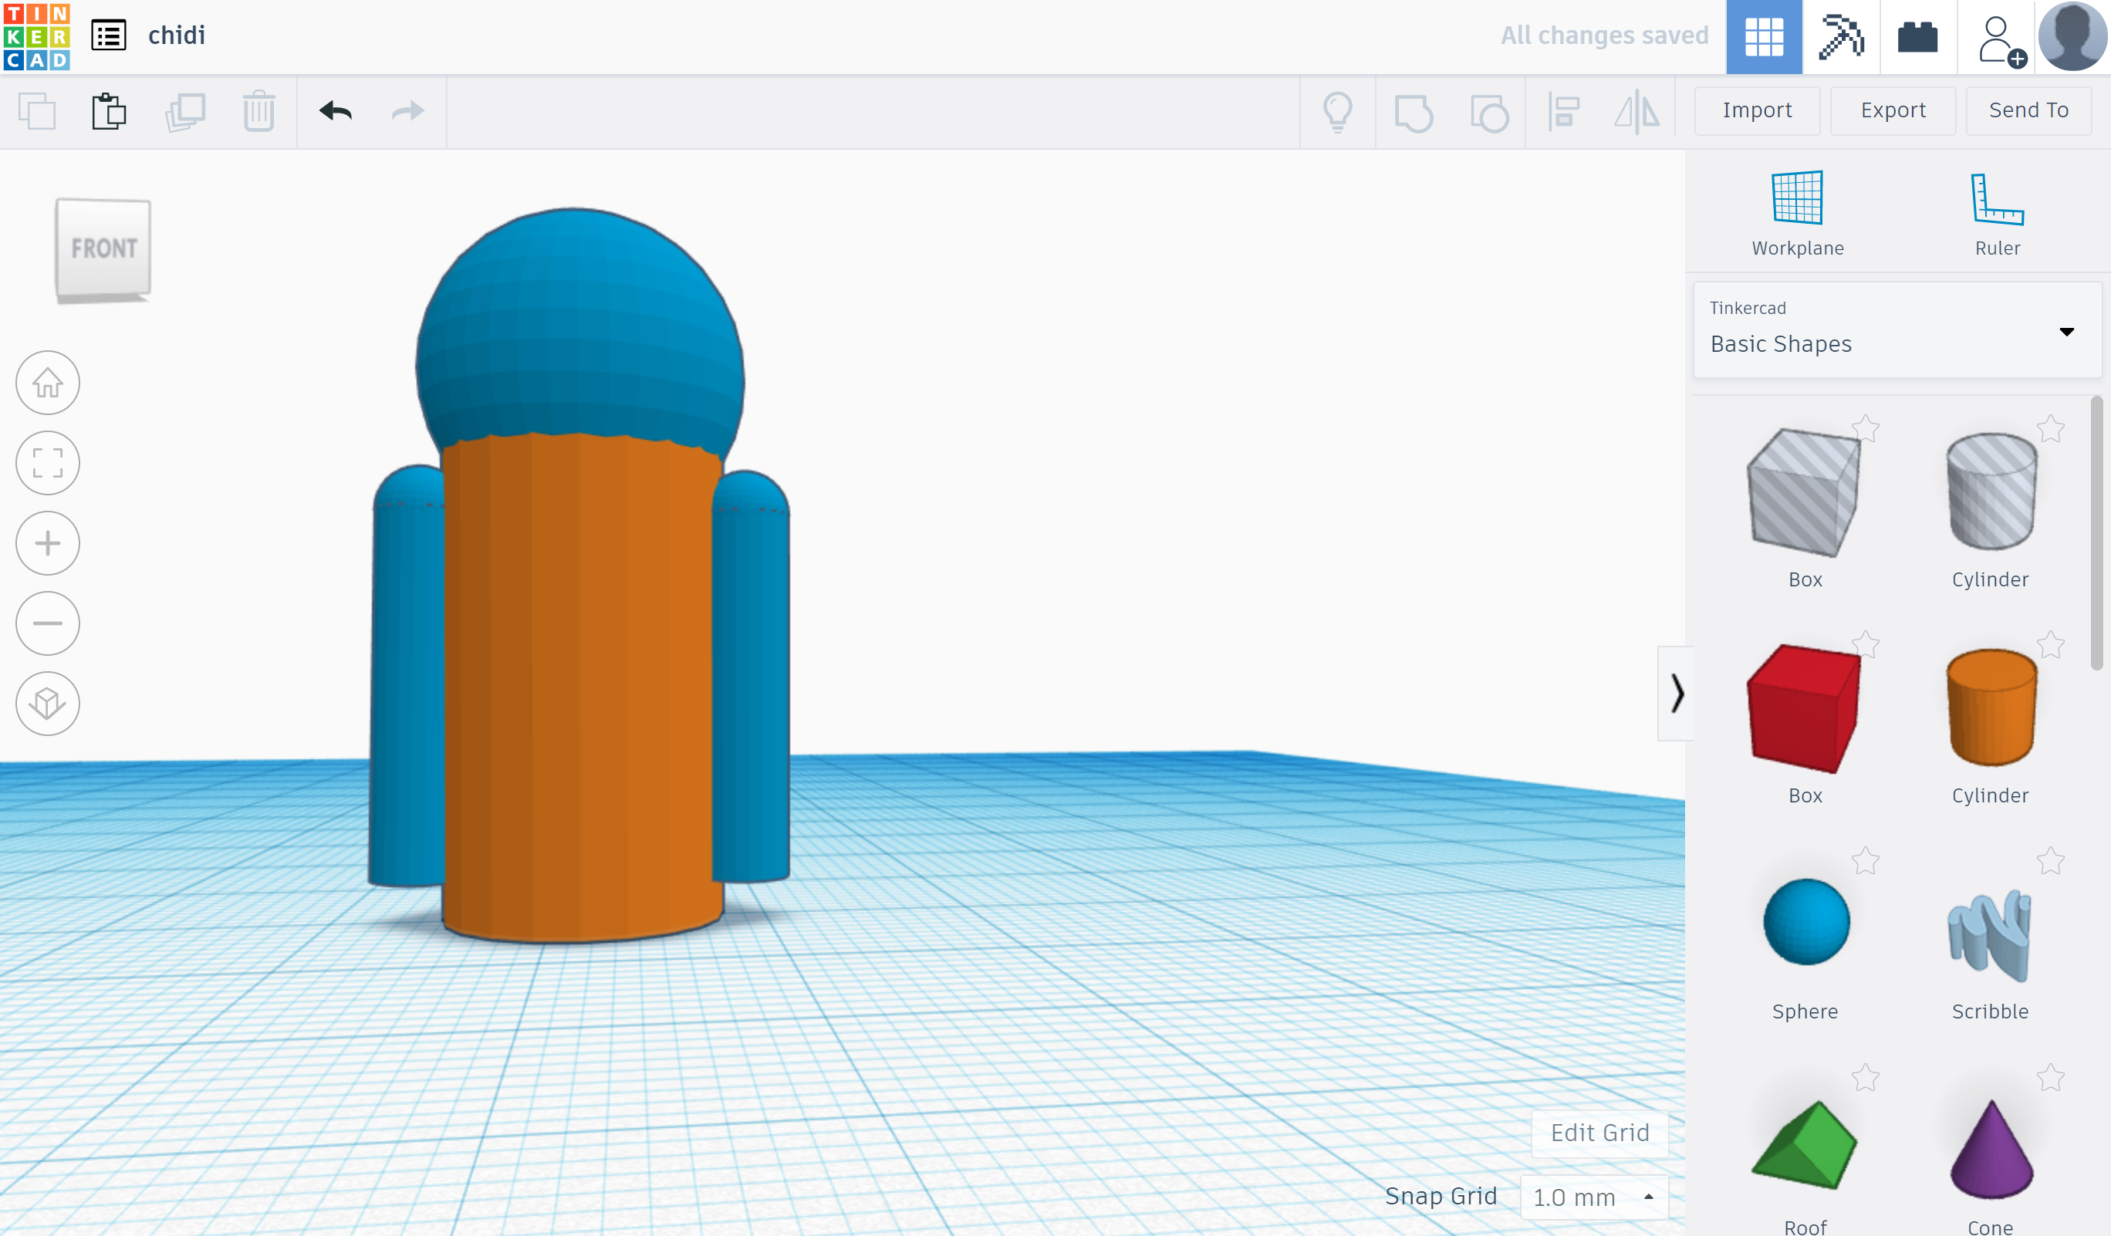
Task: Click the fit all in view icon
Action: (x=48, y=463)
